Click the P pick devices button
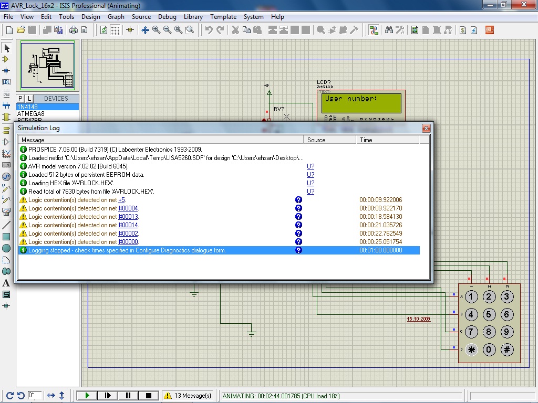This screenshot has height=403, width=538. 20,99
